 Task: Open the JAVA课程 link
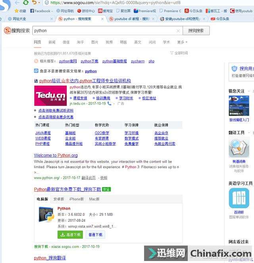(43, 133)
